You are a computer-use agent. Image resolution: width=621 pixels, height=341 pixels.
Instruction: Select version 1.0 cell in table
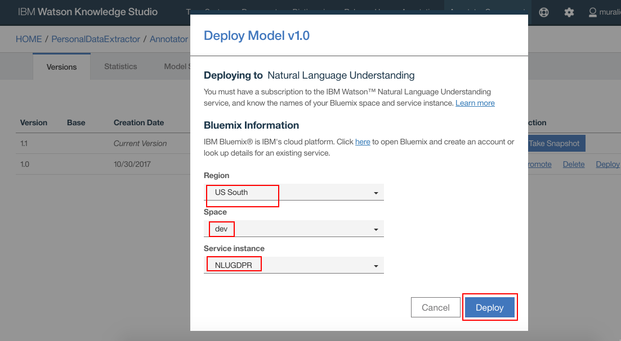click(x=25, y=165)
